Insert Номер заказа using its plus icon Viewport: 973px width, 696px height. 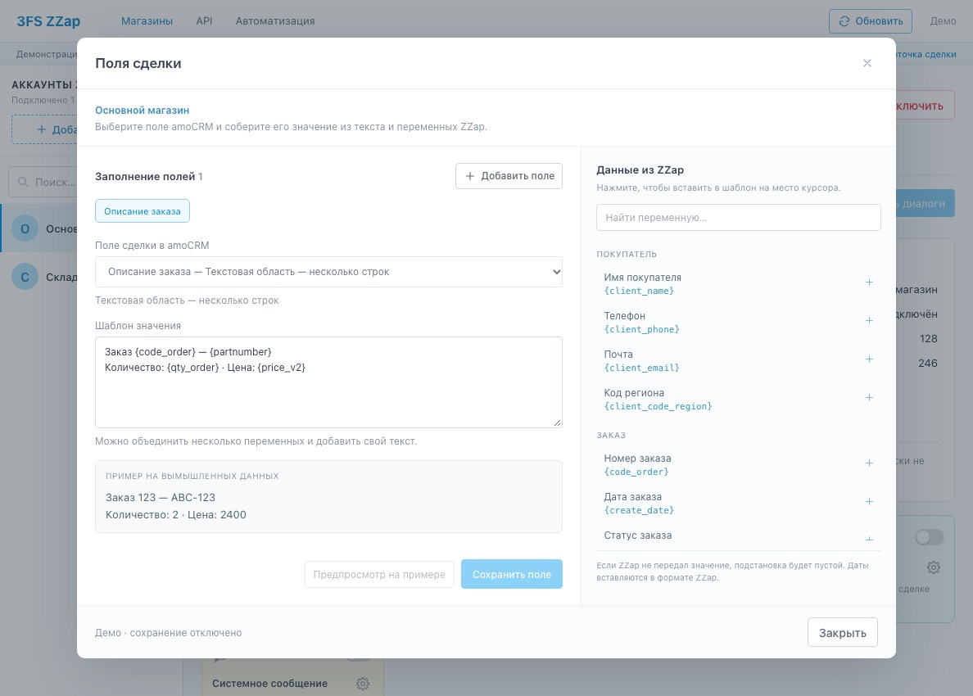point(869,463)
